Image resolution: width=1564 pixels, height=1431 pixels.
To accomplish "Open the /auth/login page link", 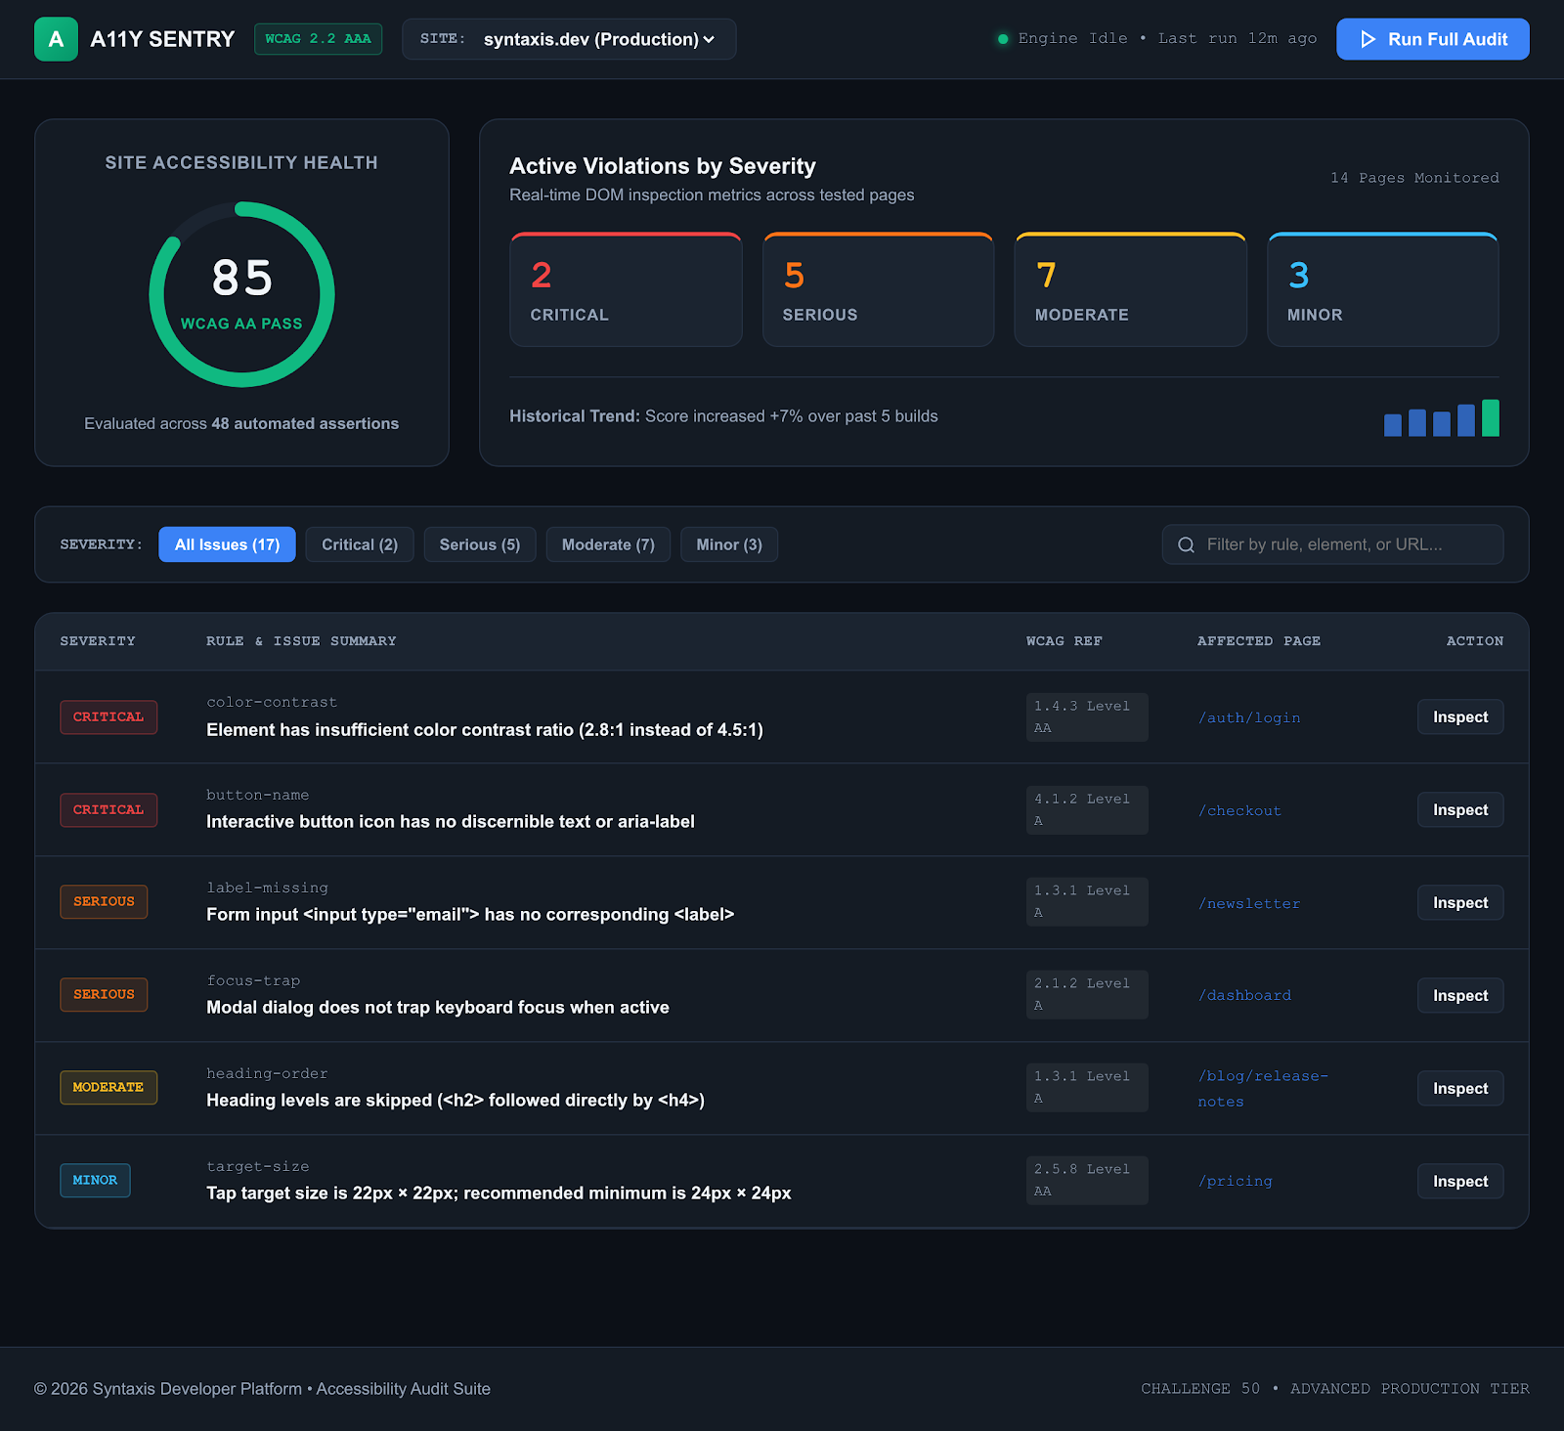I will pos(1249,718).
